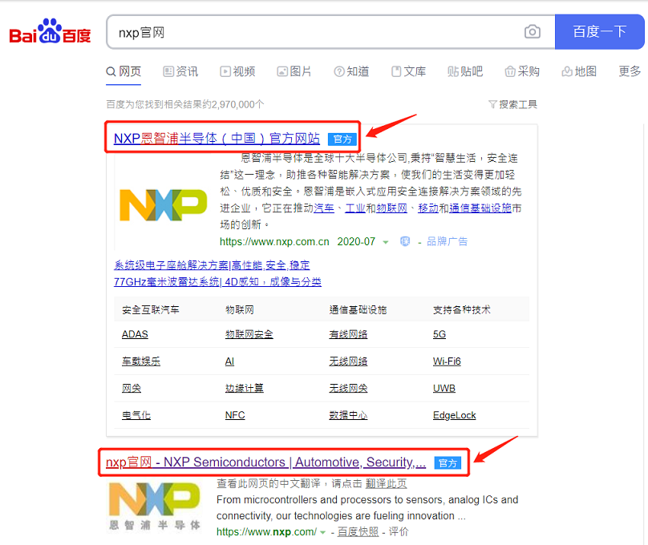This screenshot has height=545, width=648.
Task: Open the 采购 tab
Action: [522, 71]
